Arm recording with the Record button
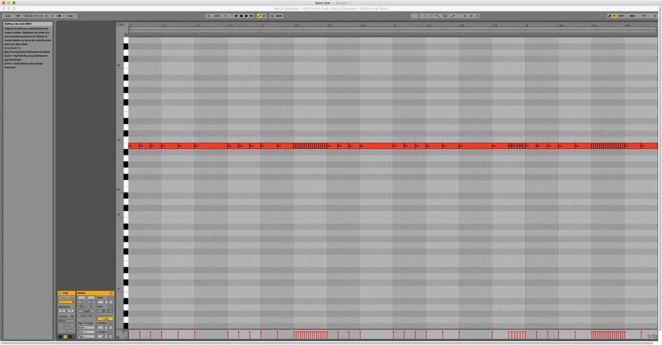The height and width of the screenshot is (345, 662). tap(246, 16)
